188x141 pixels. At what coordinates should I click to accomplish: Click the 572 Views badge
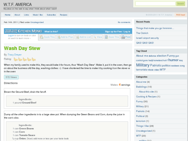pos(11,77)
